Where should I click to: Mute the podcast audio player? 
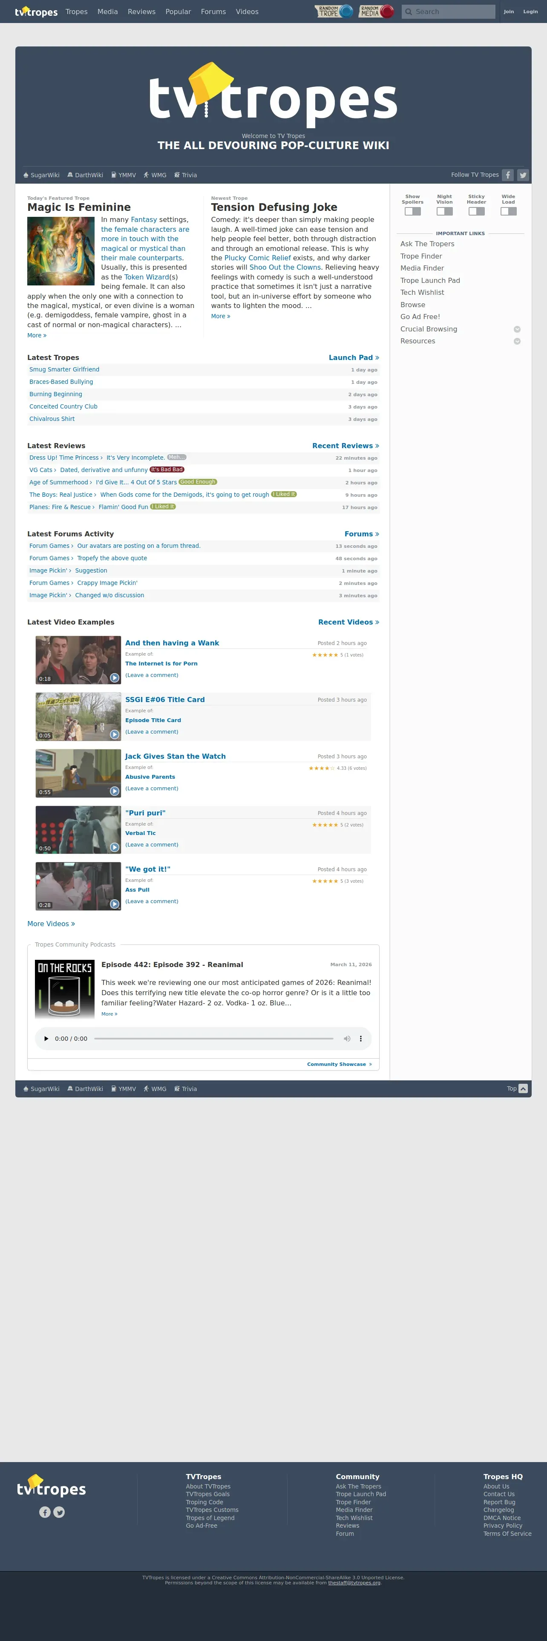click(347, 1038)
